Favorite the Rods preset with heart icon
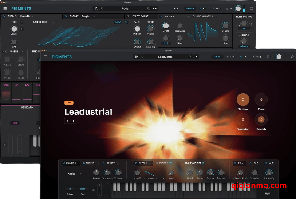 click(102, 8)
